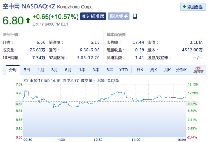Screen dimensions: 210x142
Task: Click the lightning bolt on 极速版
Action: click(x=126, y=17)
